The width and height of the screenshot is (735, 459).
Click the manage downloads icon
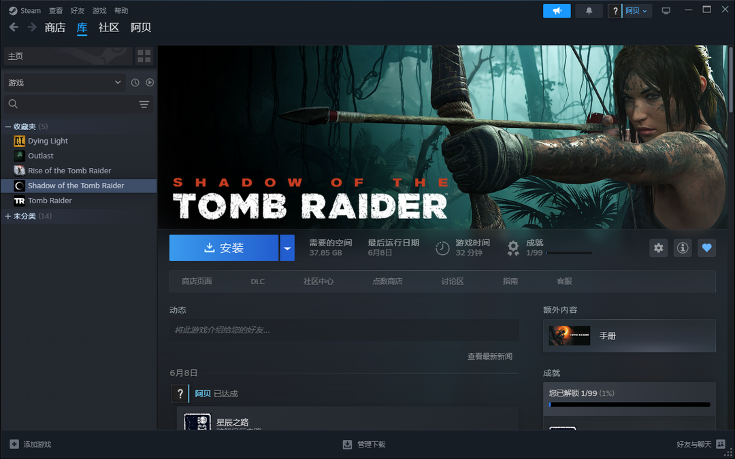pyautogui.click(x=347, y=444)
